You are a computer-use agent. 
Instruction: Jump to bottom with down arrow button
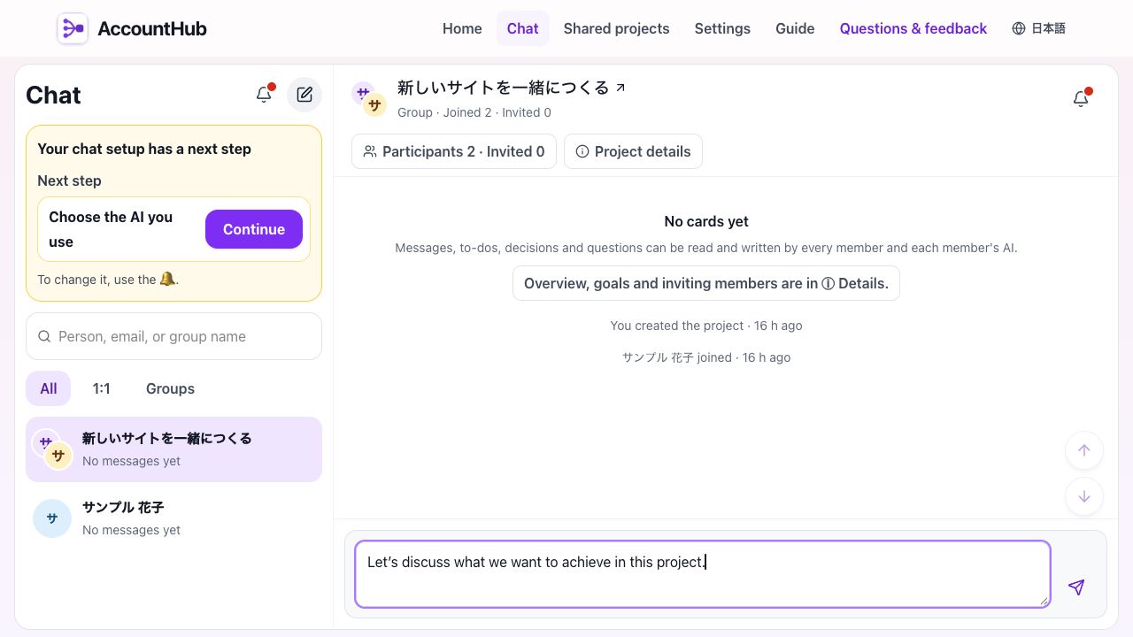1084,496
